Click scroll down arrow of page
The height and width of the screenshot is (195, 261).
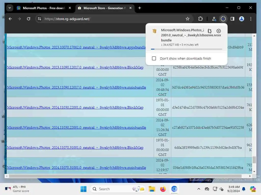[254, 172]
